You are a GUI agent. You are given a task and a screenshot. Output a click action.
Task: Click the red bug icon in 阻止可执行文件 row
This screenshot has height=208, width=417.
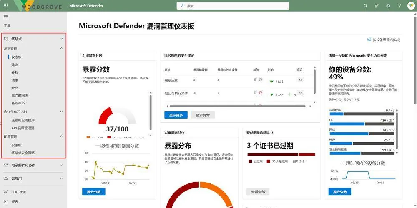click(260, 92)
